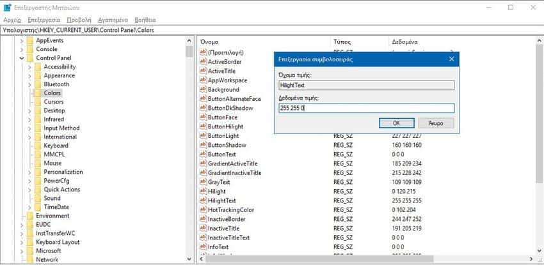
Task: Click the value data input field
Action: (x=366, y=108)
